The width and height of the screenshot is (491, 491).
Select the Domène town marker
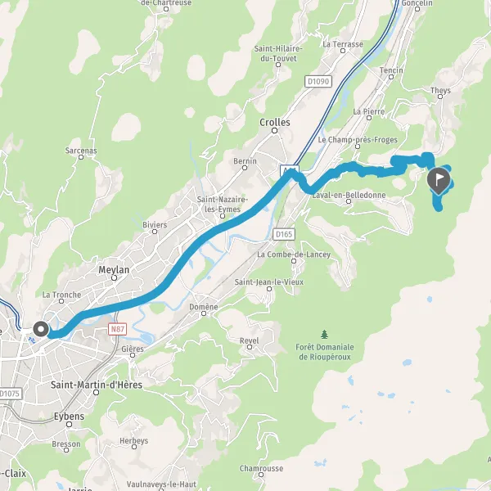tap(204, 313)
